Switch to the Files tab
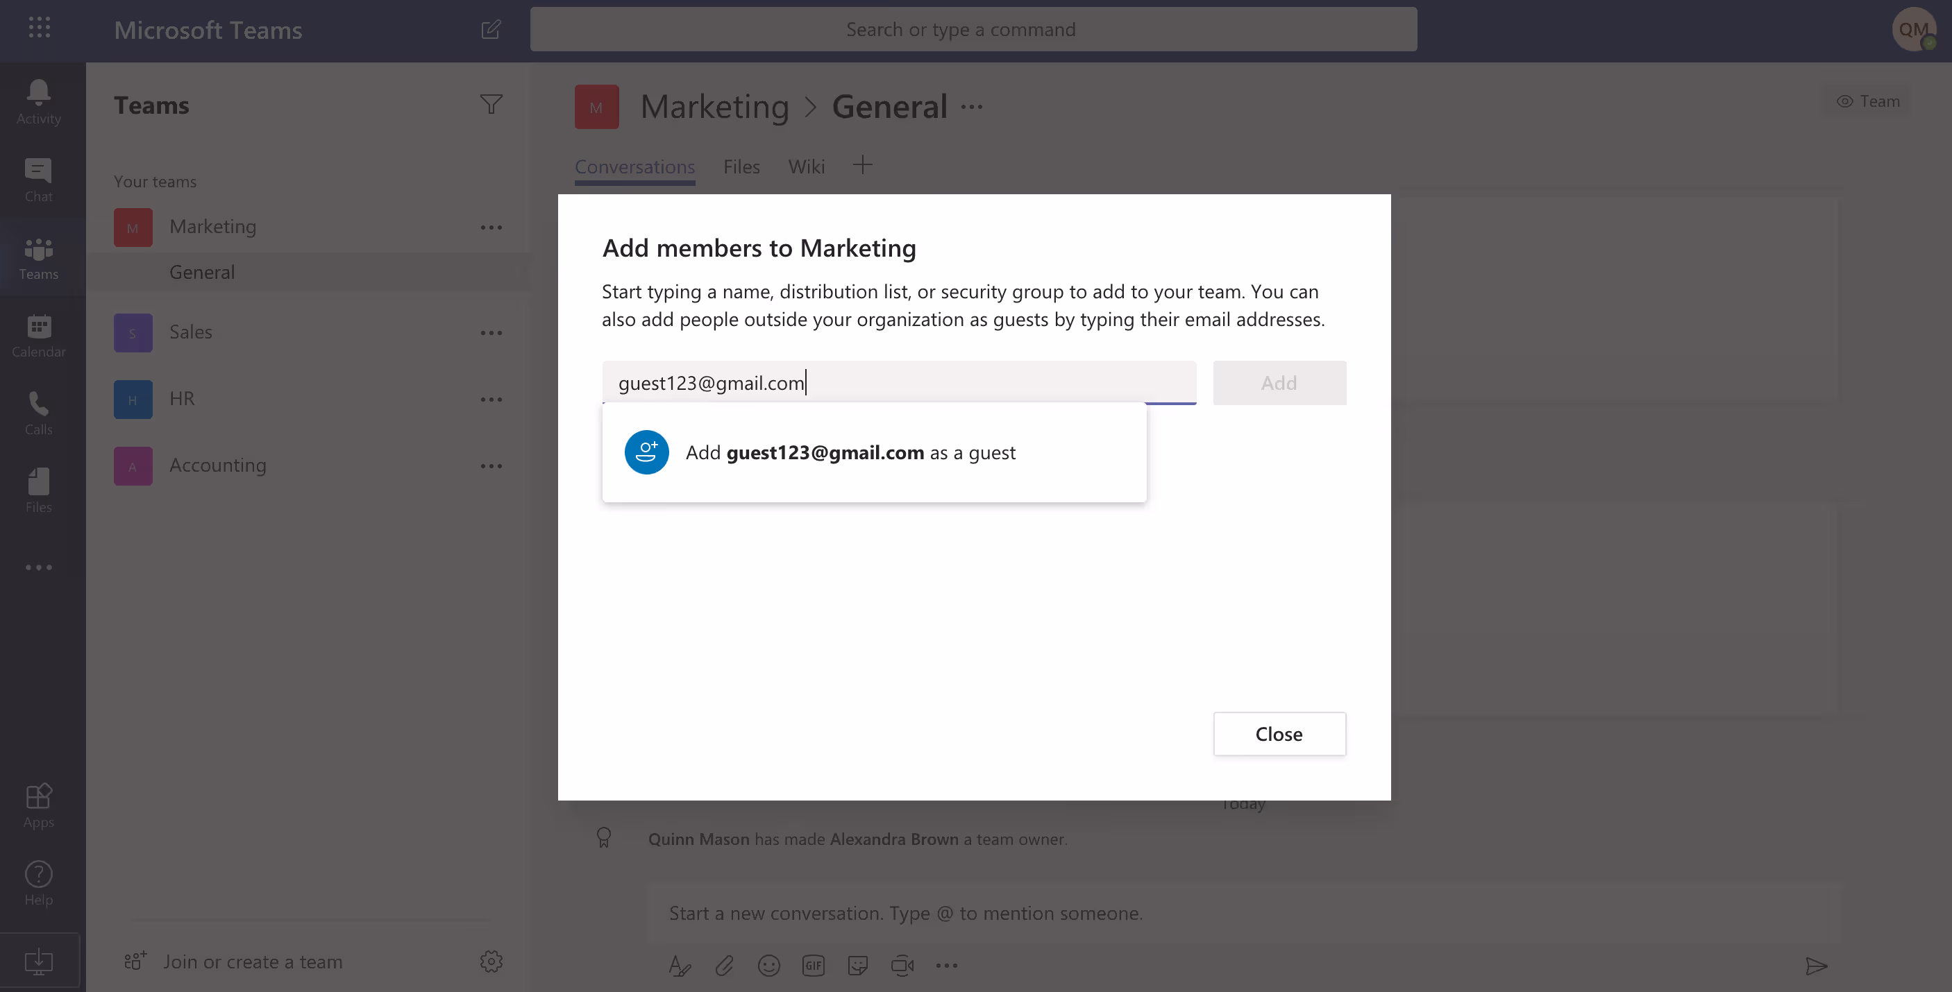The height and width of the screenshot is (992, 1952). click(x=741, y=166)
